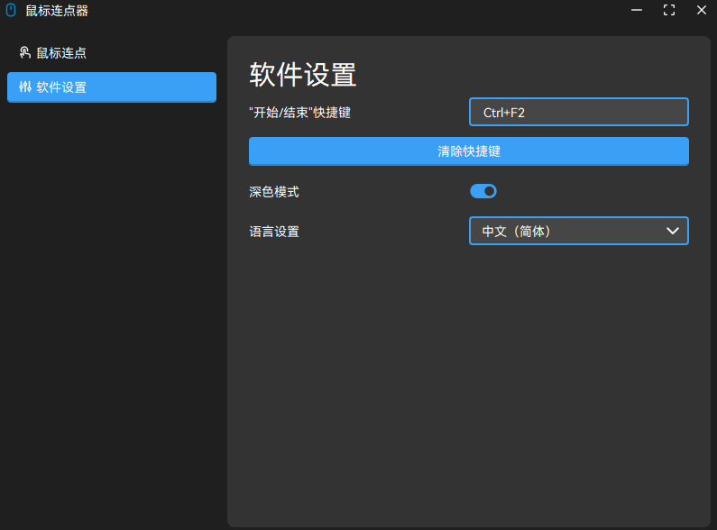This screenshot has width=717, height=530.
Task: Click the 软件设置 page heading
Action: pyautogui.click(x=302, y=75)
